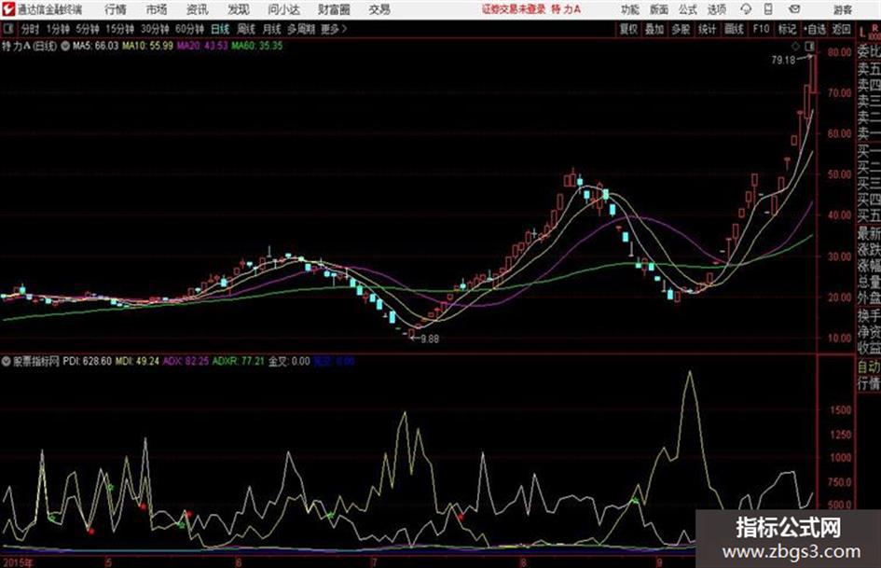Open the 选项 menu
The image size is (881, 568).
click(x=716, y=9)
